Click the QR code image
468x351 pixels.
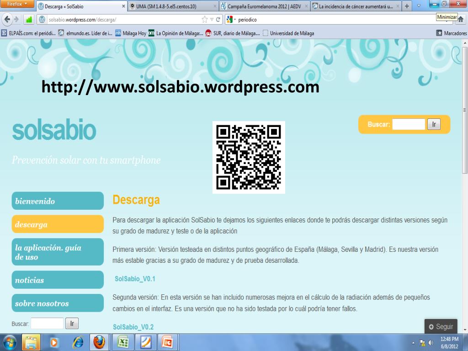pyautogui.click(x=249, y=157)
